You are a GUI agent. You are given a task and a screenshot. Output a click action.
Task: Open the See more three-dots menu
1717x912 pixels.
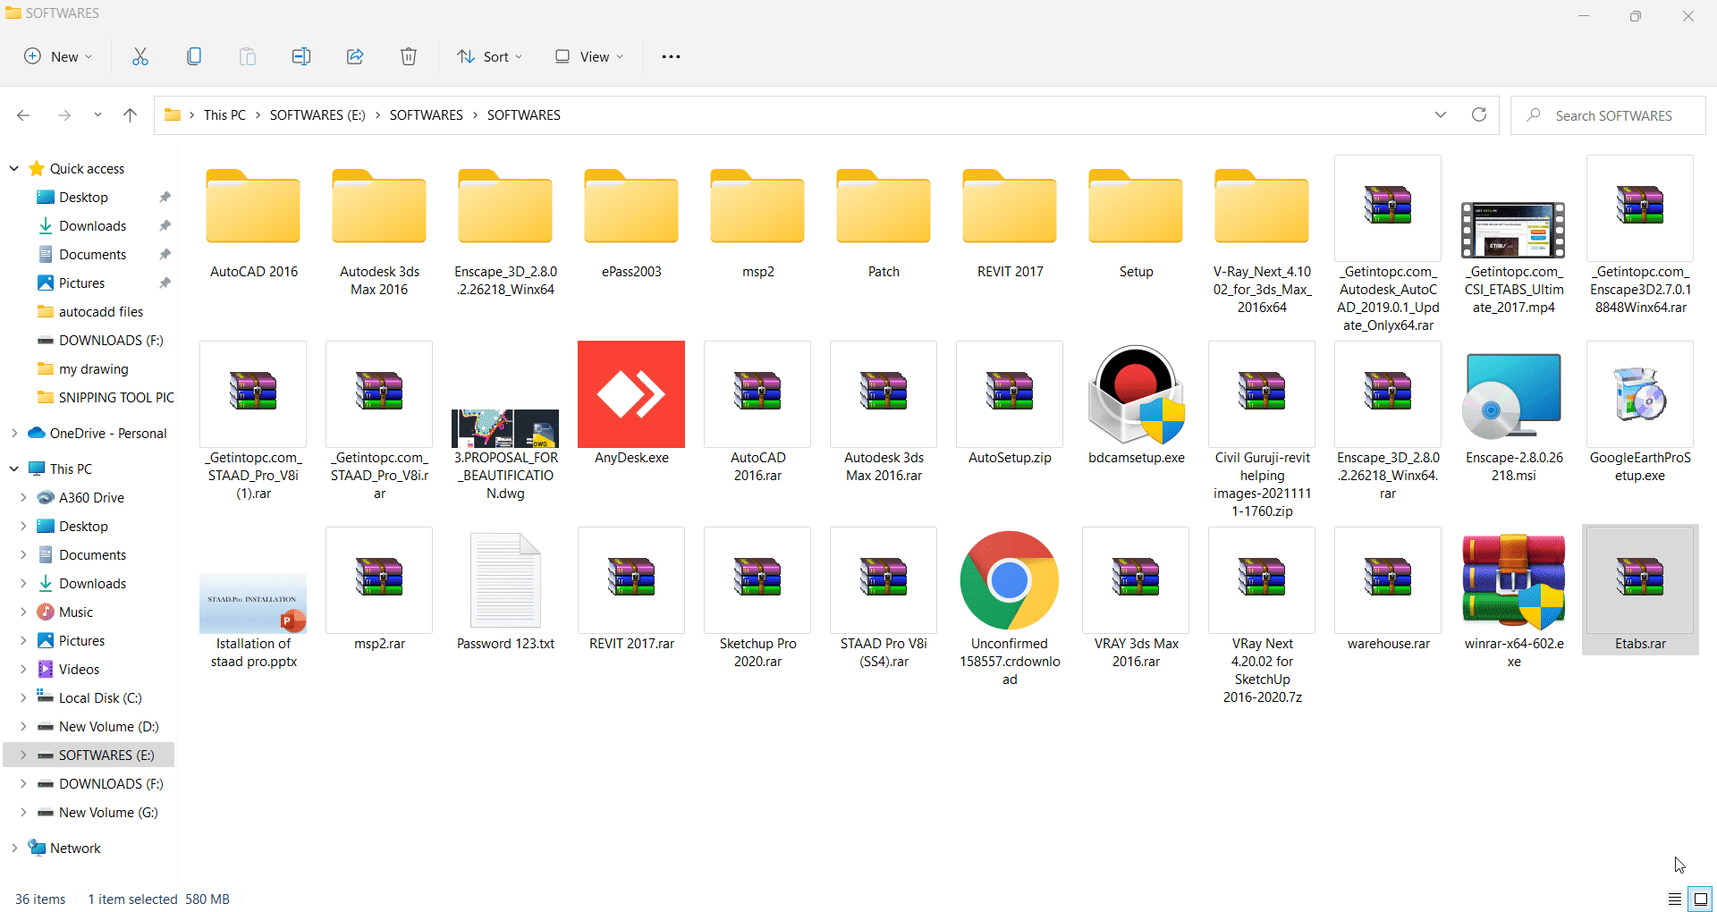pyautogui.click(x=671, y=56)
